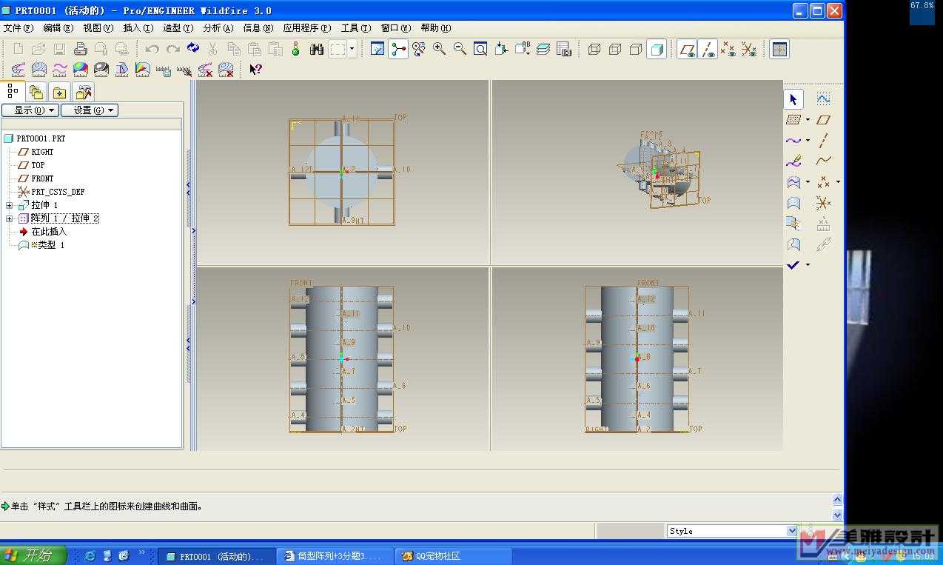Toggle datum planes display

coord(687,49)
